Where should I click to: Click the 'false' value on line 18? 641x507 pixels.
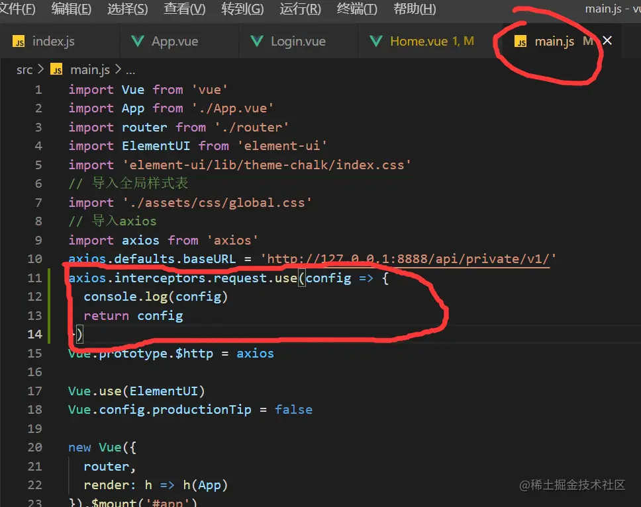pos(293,409)
